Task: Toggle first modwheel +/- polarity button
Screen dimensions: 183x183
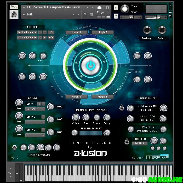Action: pos(51,32)
